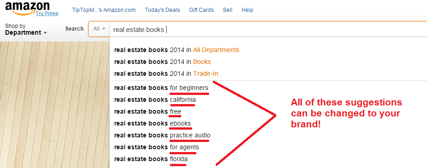The image size is (427, 168).
Task: Choose suggestion 2014 in All Departments
Action: (177, 50)
